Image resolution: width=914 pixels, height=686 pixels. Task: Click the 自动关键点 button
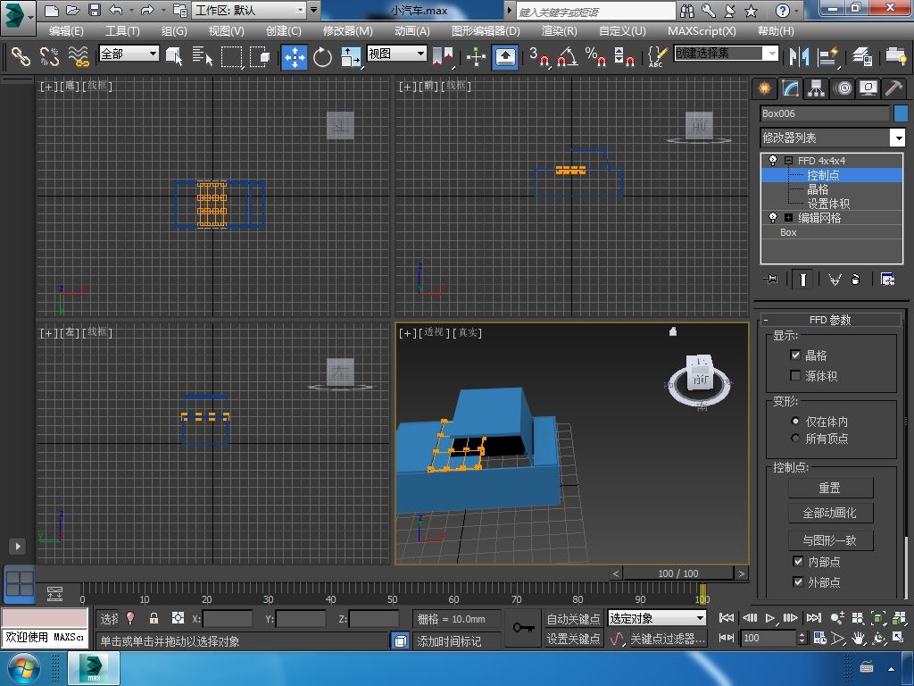[573, 618]
